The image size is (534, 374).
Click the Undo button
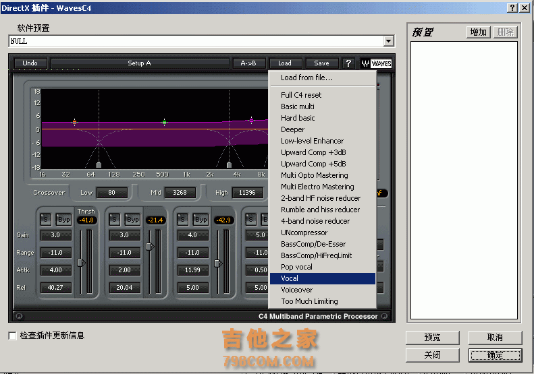pos(30,63)
